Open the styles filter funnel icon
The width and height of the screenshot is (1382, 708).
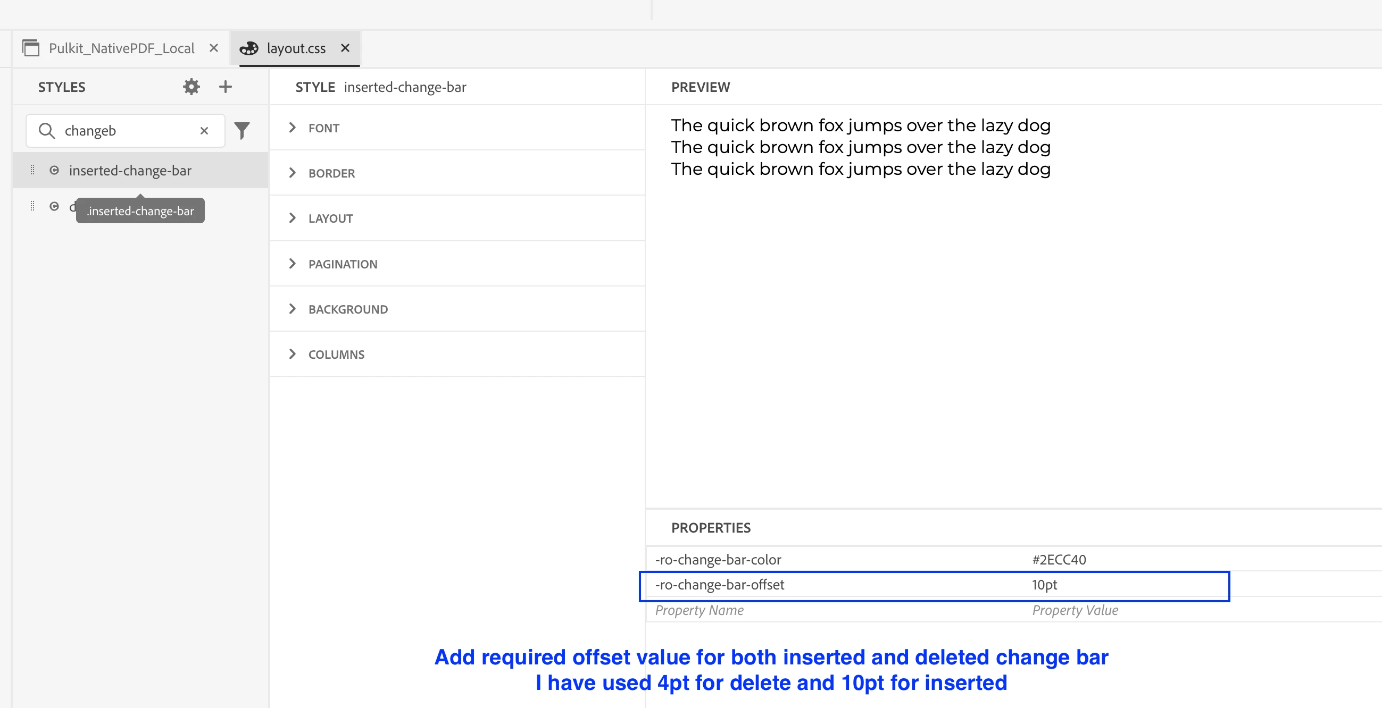(242, 130)
